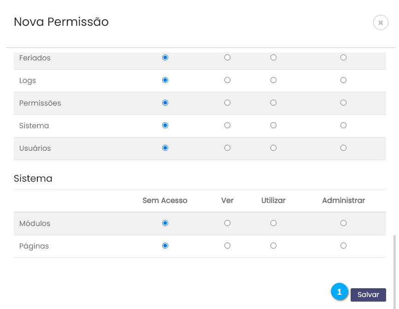The width and height of the screenshot is (399, 309).
Task: Select Utilizar for Logs
Action: [x=273, y=80]
